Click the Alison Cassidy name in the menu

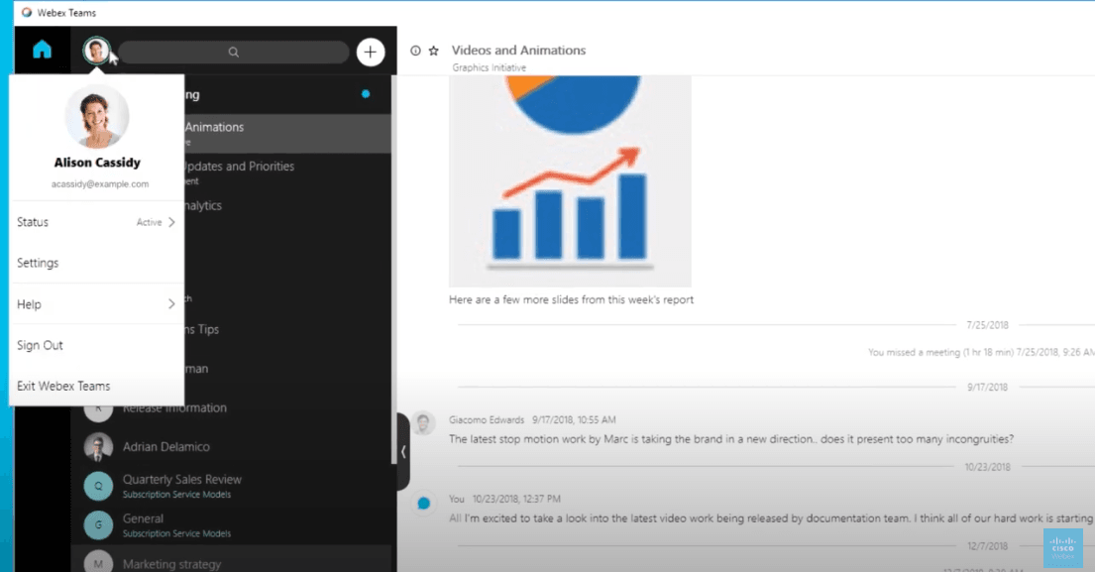tap(97, 162)
